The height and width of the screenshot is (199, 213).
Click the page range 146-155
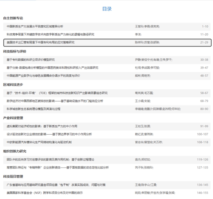(202, 193)
